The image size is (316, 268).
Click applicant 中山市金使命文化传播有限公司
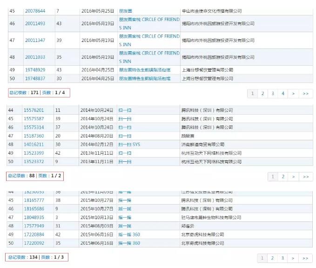click(212, 11)
